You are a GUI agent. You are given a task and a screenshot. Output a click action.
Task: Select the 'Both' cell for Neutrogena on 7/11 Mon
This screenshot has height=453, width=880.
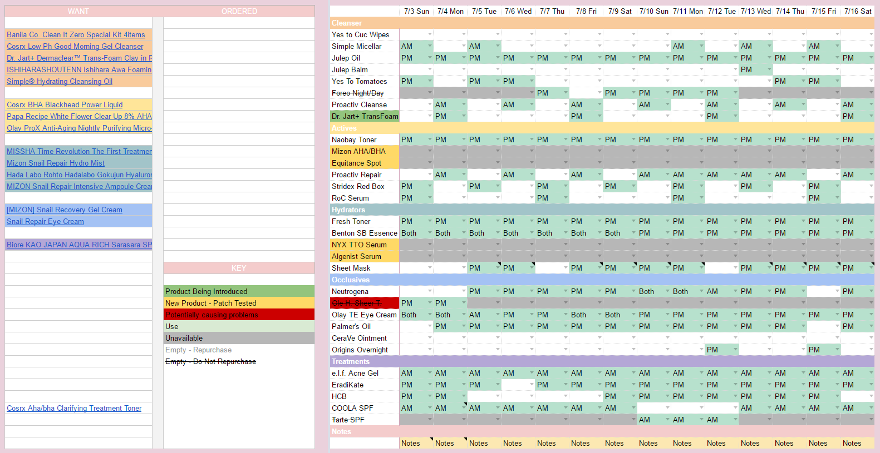pyautogui.click(x=688, y=291)
